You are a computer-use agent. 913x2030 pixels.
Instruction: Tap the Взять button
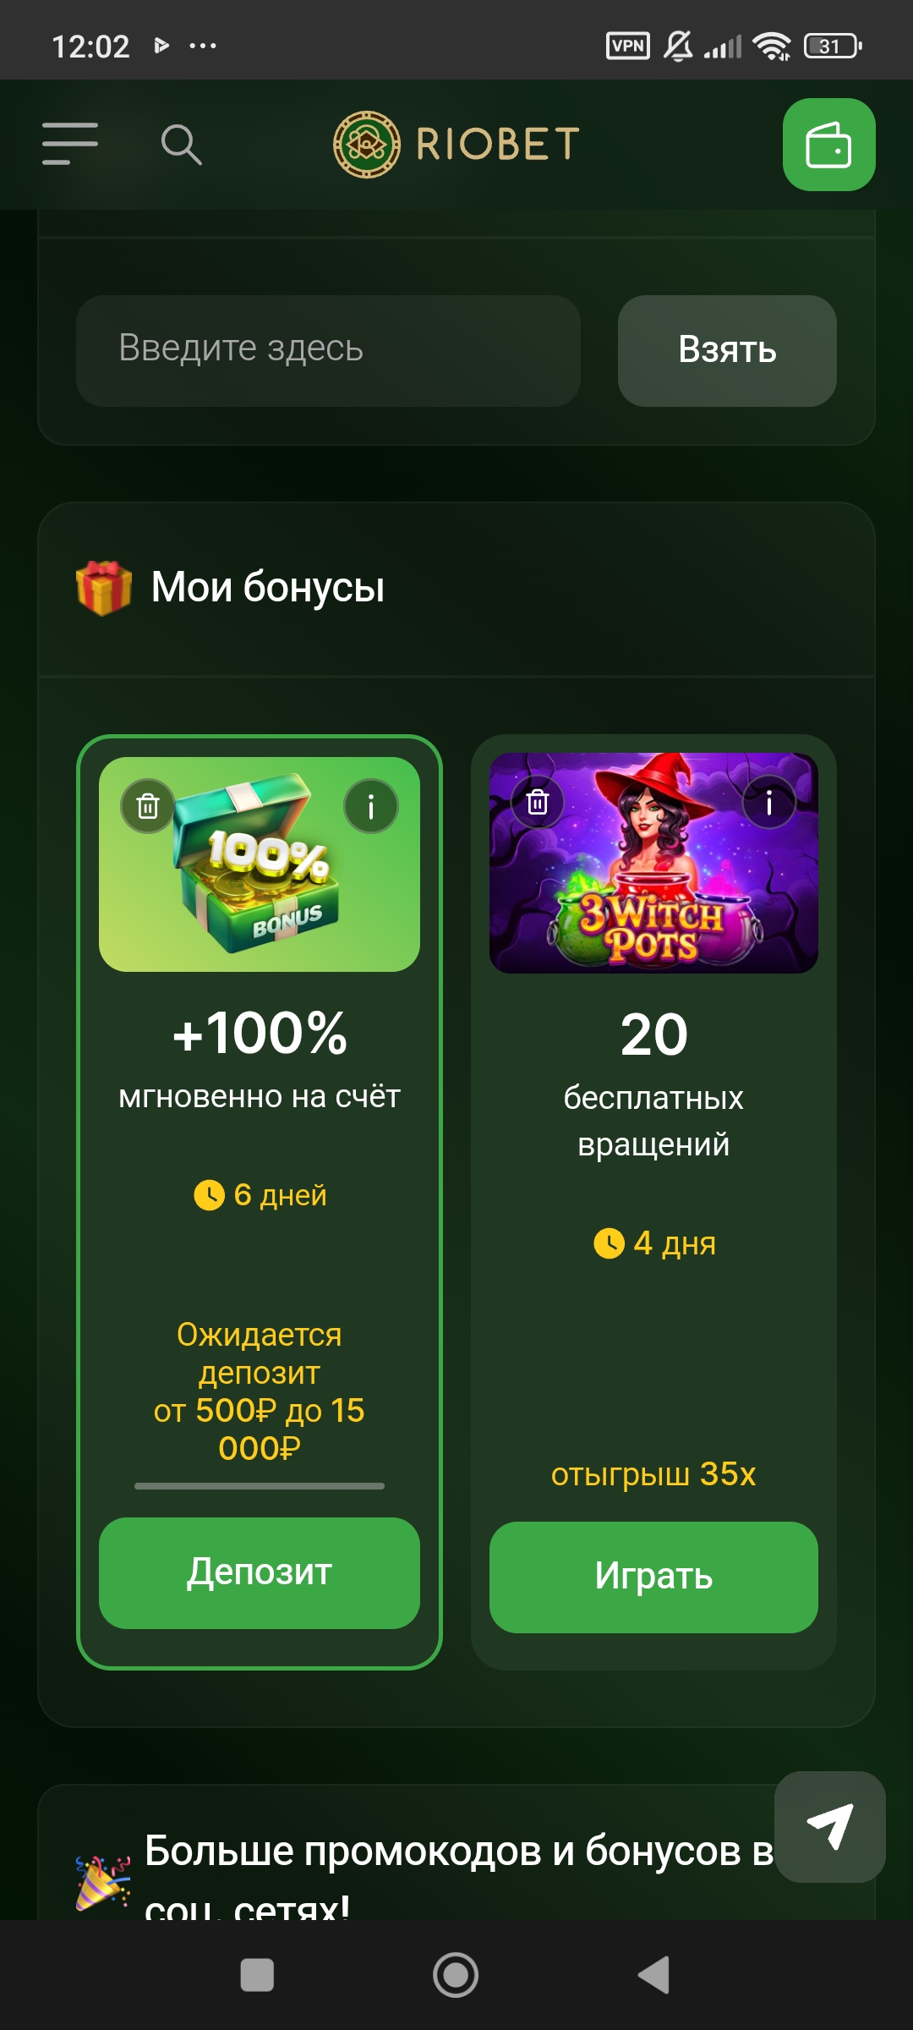pyautogui.click(x=727, y=350)
